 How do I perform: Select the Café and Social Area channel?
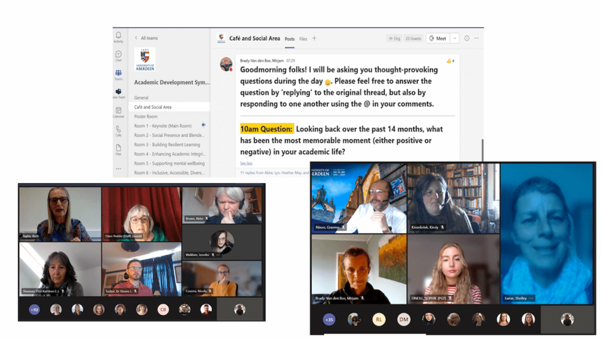(170, 107)
